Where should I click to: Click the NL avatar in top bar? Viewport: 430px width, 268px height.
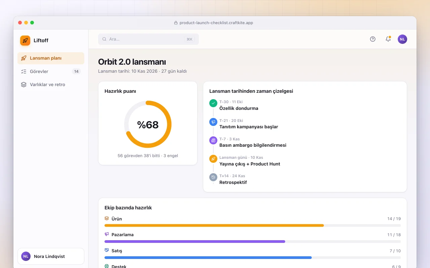point(402,39)
